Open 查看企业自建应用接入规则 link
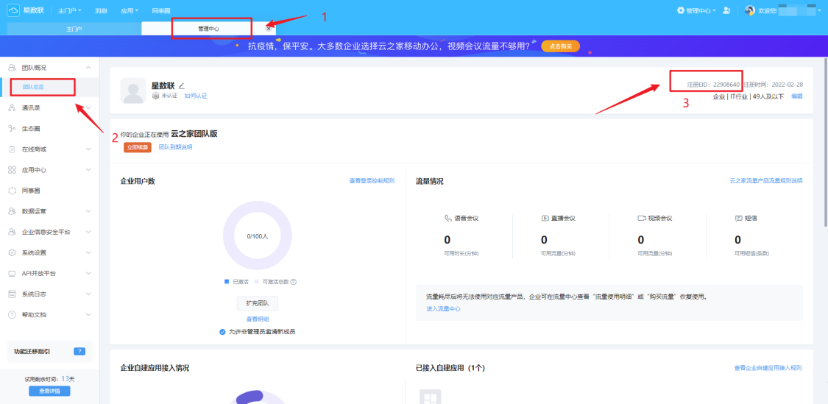The height and width of the screenshot is (404, 828). [768, 367]
